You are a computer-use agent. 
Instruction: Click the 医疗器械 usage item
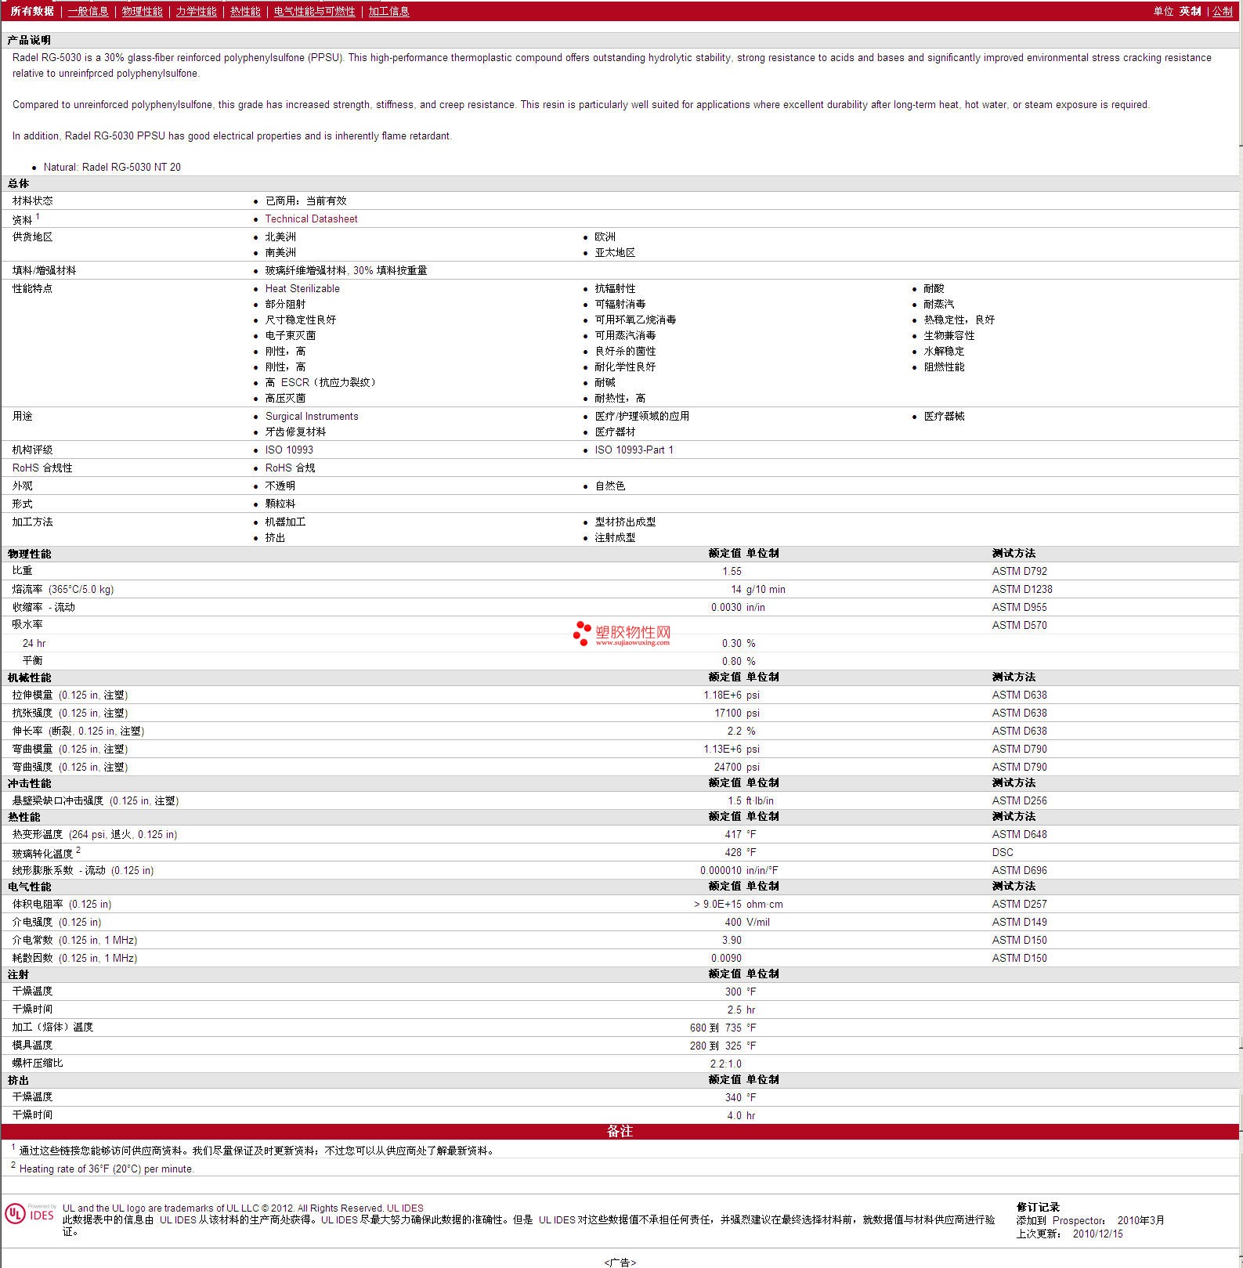[x=944, y=416]
